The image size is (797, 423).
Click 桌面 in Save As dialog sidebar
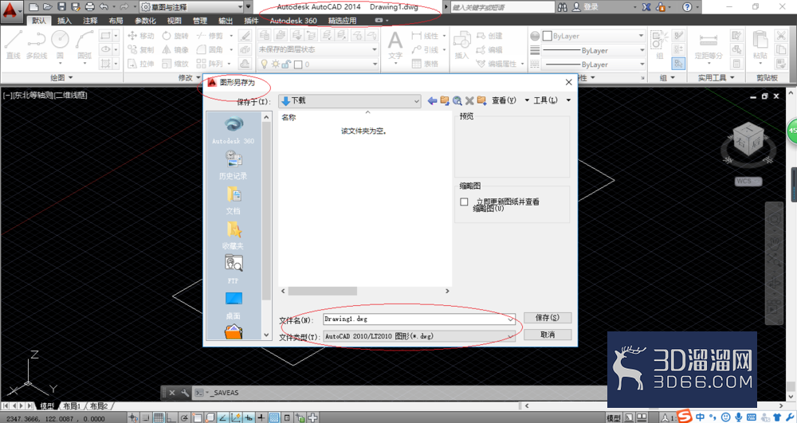[234, 305]
